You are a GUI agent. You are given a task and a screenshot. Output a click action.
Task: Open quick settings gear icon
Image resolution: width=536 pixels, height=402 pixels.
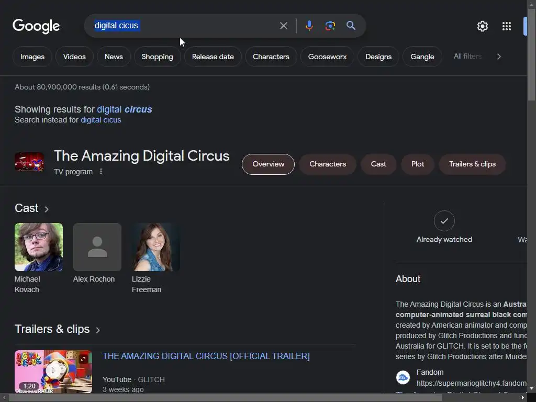point(482,26)
